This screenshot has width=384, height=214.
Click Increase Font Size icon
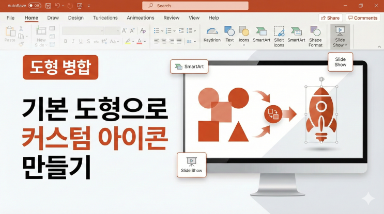(x=125, y=31)
